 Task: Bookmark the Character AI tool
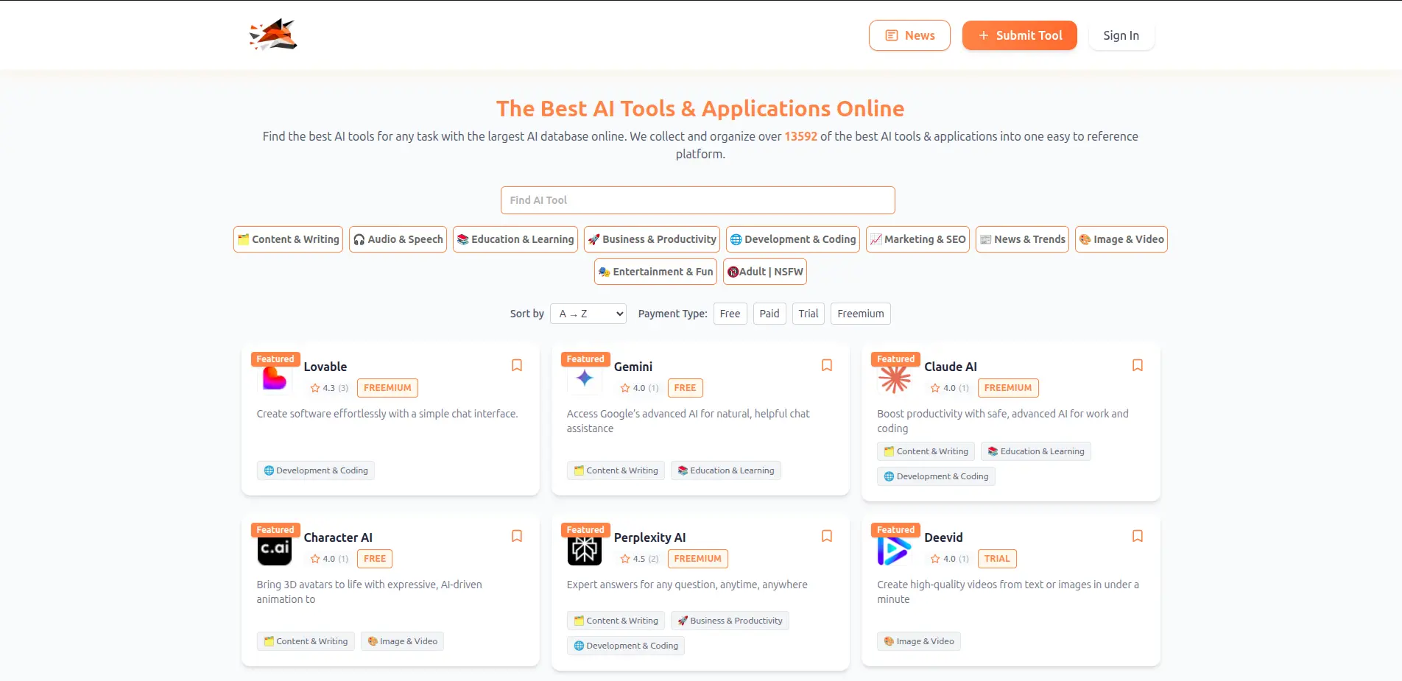point(517,536)
